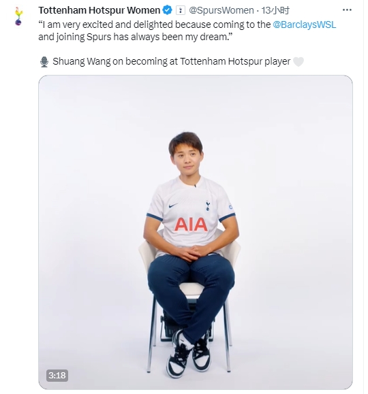This screenshot has height=394, width=368.
Task: Open the 13小时 timestamp link
Action: [x=275, y=10]
